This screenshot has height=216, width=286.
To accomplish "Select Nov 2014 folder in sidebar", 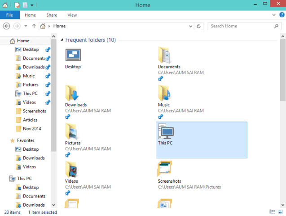I will 32,128.
